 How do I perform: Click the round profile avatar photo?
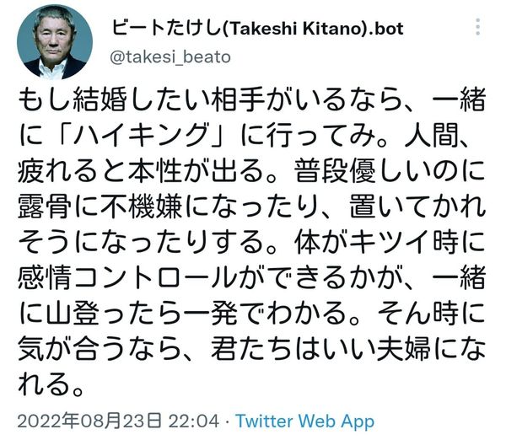coord(55,42)
